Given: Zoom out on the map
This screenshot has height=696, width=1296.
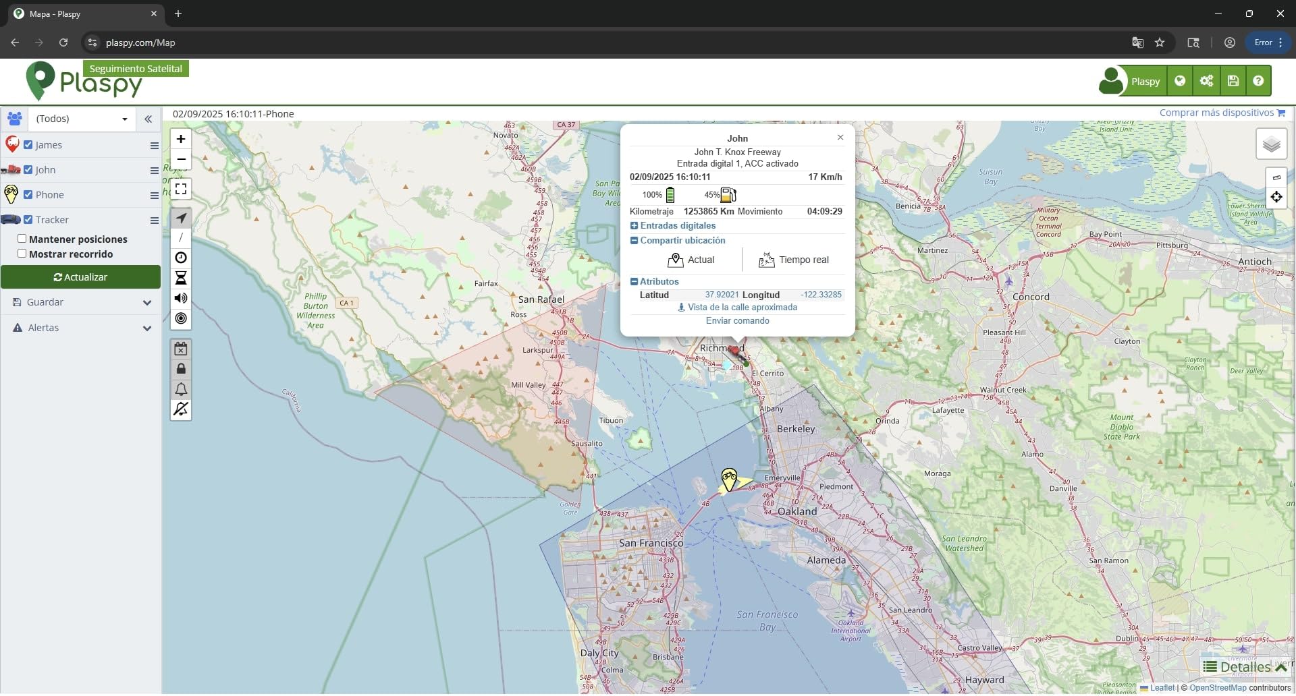Looking at the screenshot, I should pos(181,159).
